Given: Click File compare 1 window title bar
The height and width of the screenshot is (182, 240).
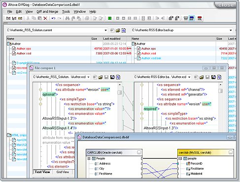Looking at the screenshot, I should (x=115, y=68).
